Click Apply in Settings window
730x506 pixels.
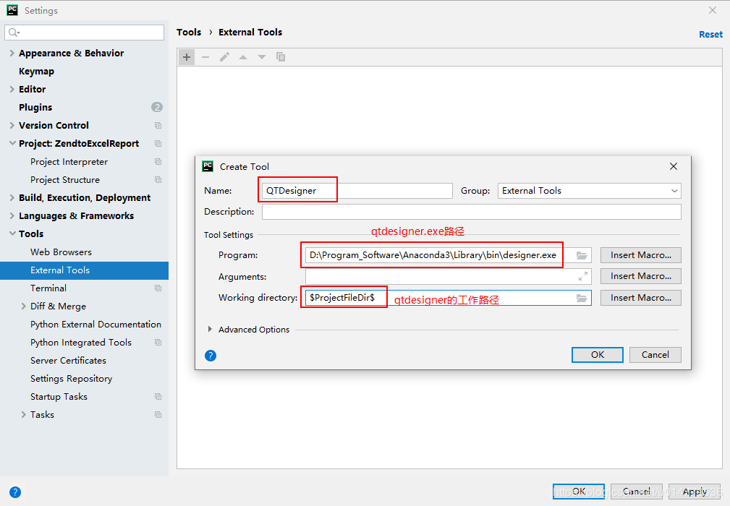click(x=695, y=492)
